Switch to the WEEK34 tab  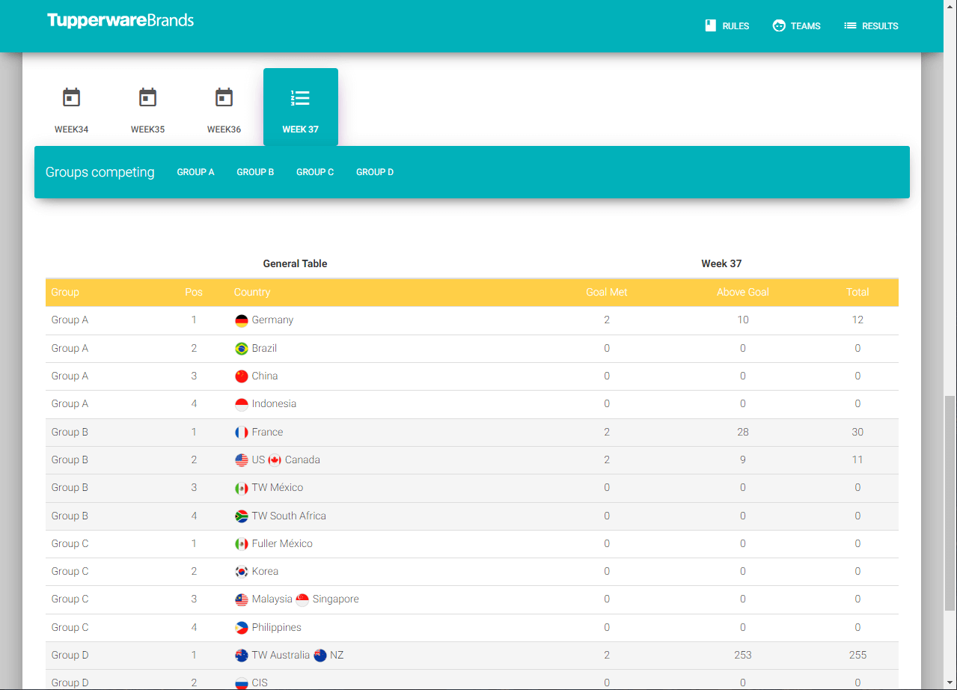coord(72,107)
